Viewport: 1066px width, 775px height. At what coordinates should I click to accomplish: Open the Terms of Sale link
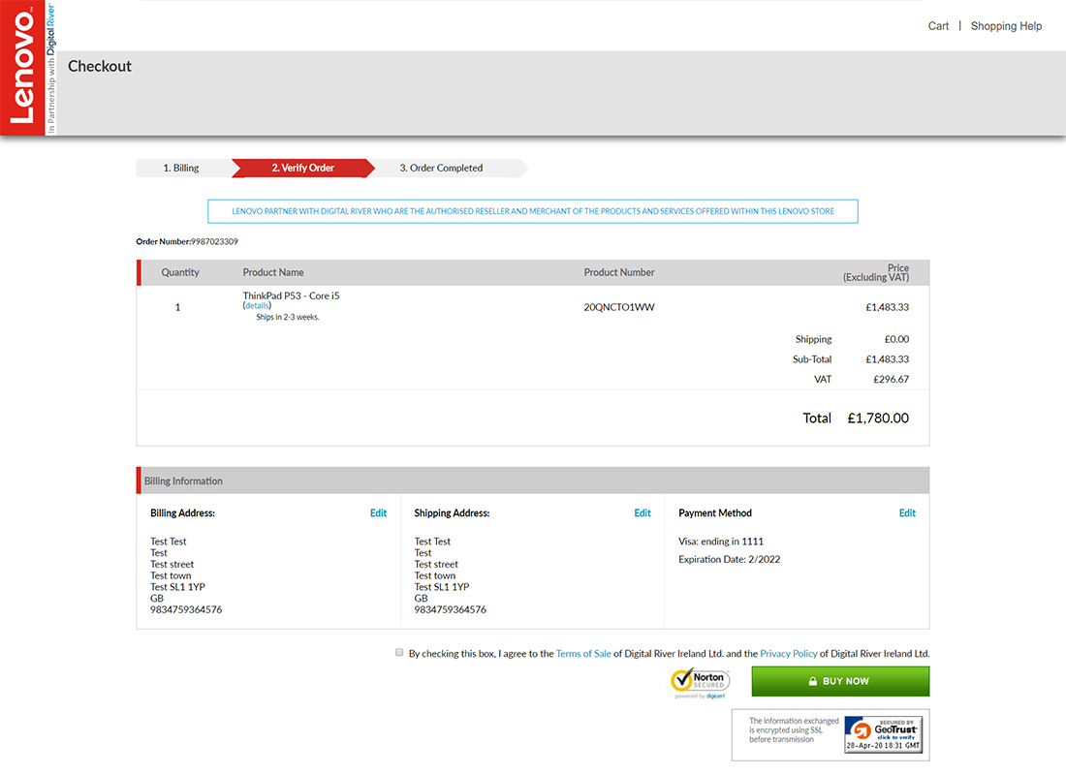coord(583,653)
